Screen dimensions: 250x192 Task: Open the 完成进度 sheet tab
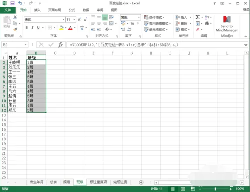[x=120, y=182]
